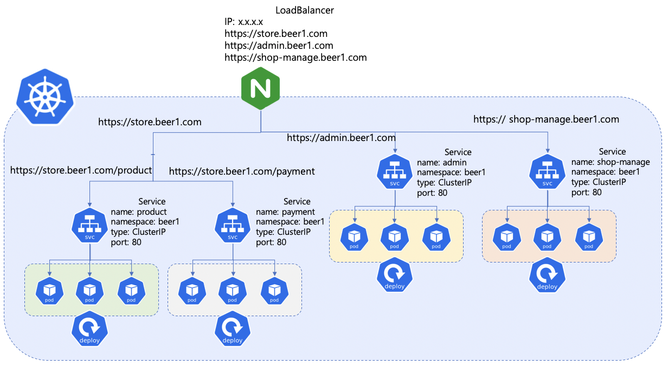668x365 pixels.
Task: Select last pod in yellow admin group
Action: point(436,237)
